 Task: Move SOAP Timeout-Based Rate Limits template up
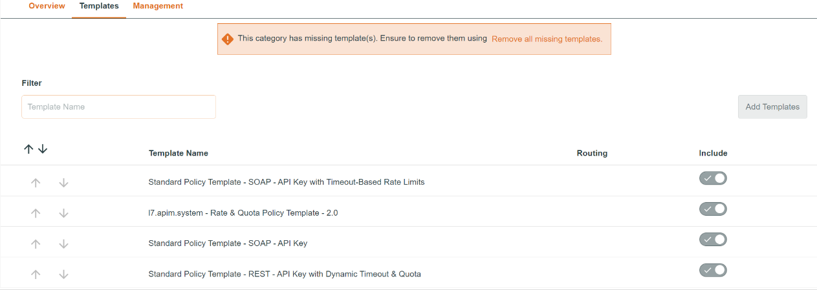tap(36, 183)
